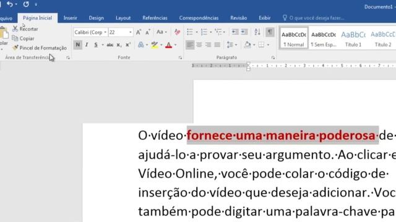Open the Exibir tab
Image resolution: width=396 pixels, height=222 pixels.
264,18
